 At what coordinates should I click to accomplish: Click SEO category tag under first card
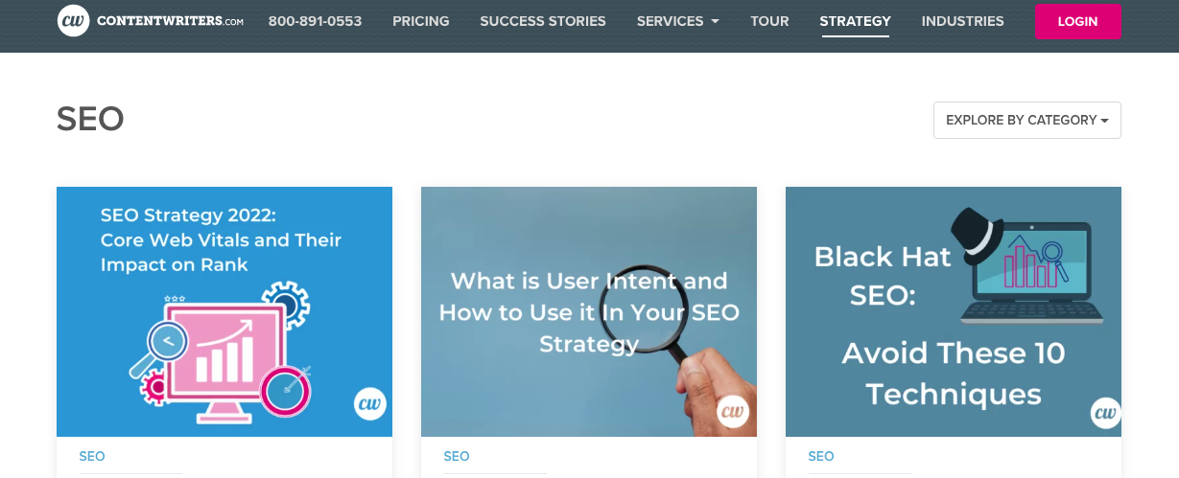pyautogui.click(x=92, y=456)
